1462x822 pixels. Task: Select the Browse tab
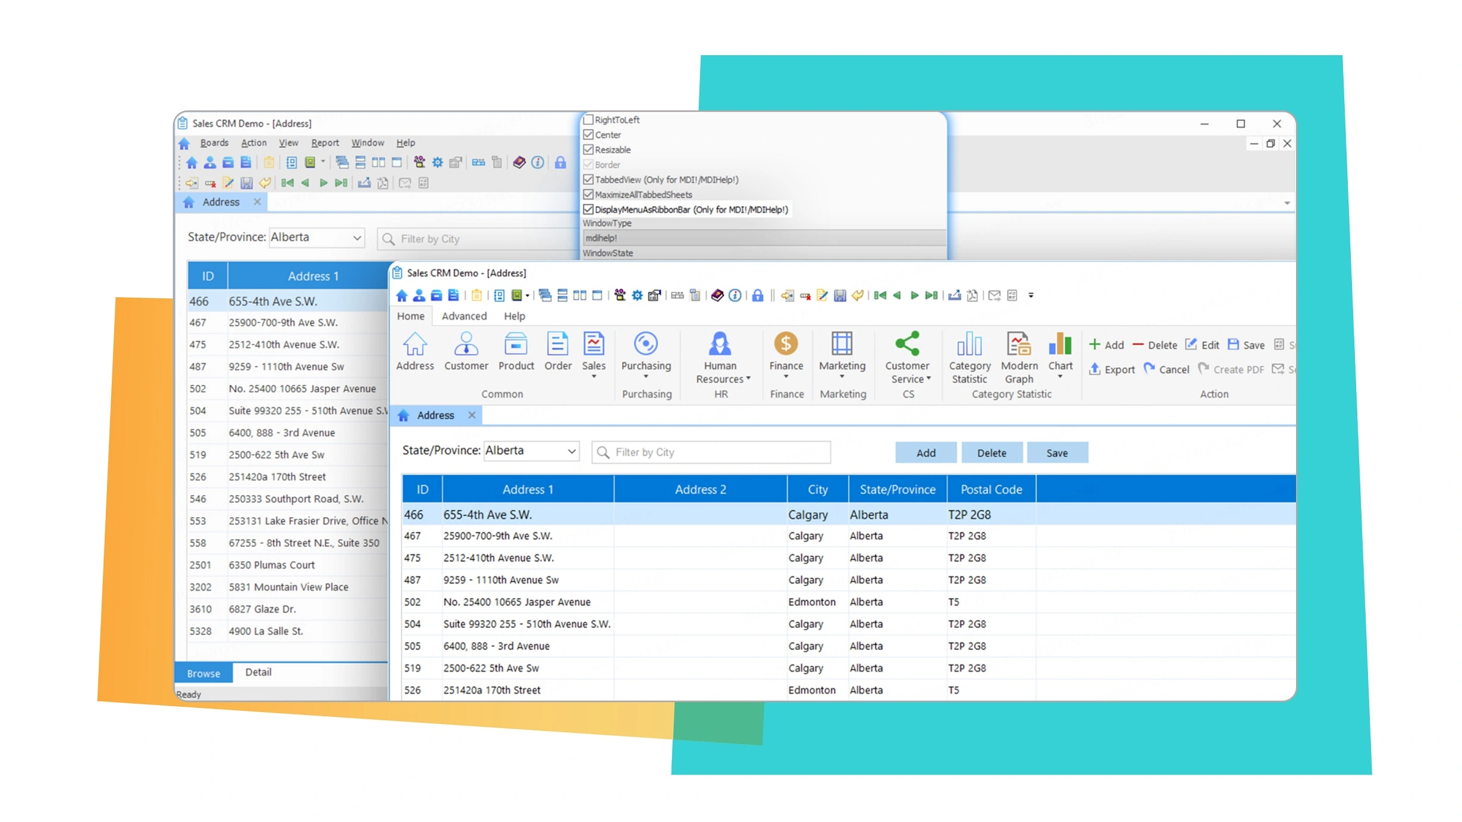(x=203, y=673)
